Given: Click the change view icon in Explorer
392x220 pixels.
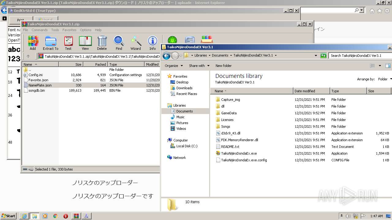Looking at the screenshot, I should pos(372,66).
